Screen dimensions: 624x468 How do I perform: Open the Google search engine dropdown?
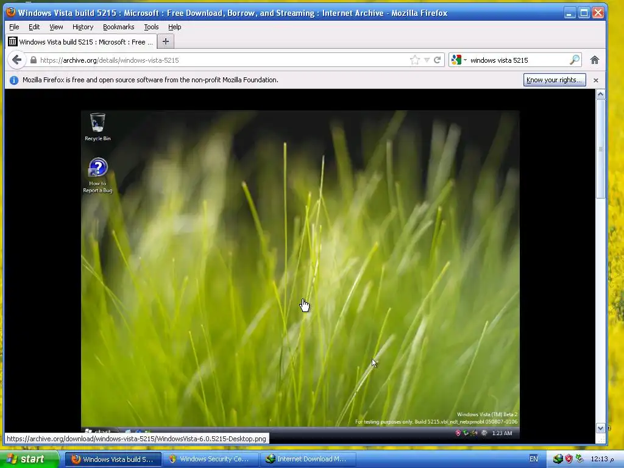(459, 60)
